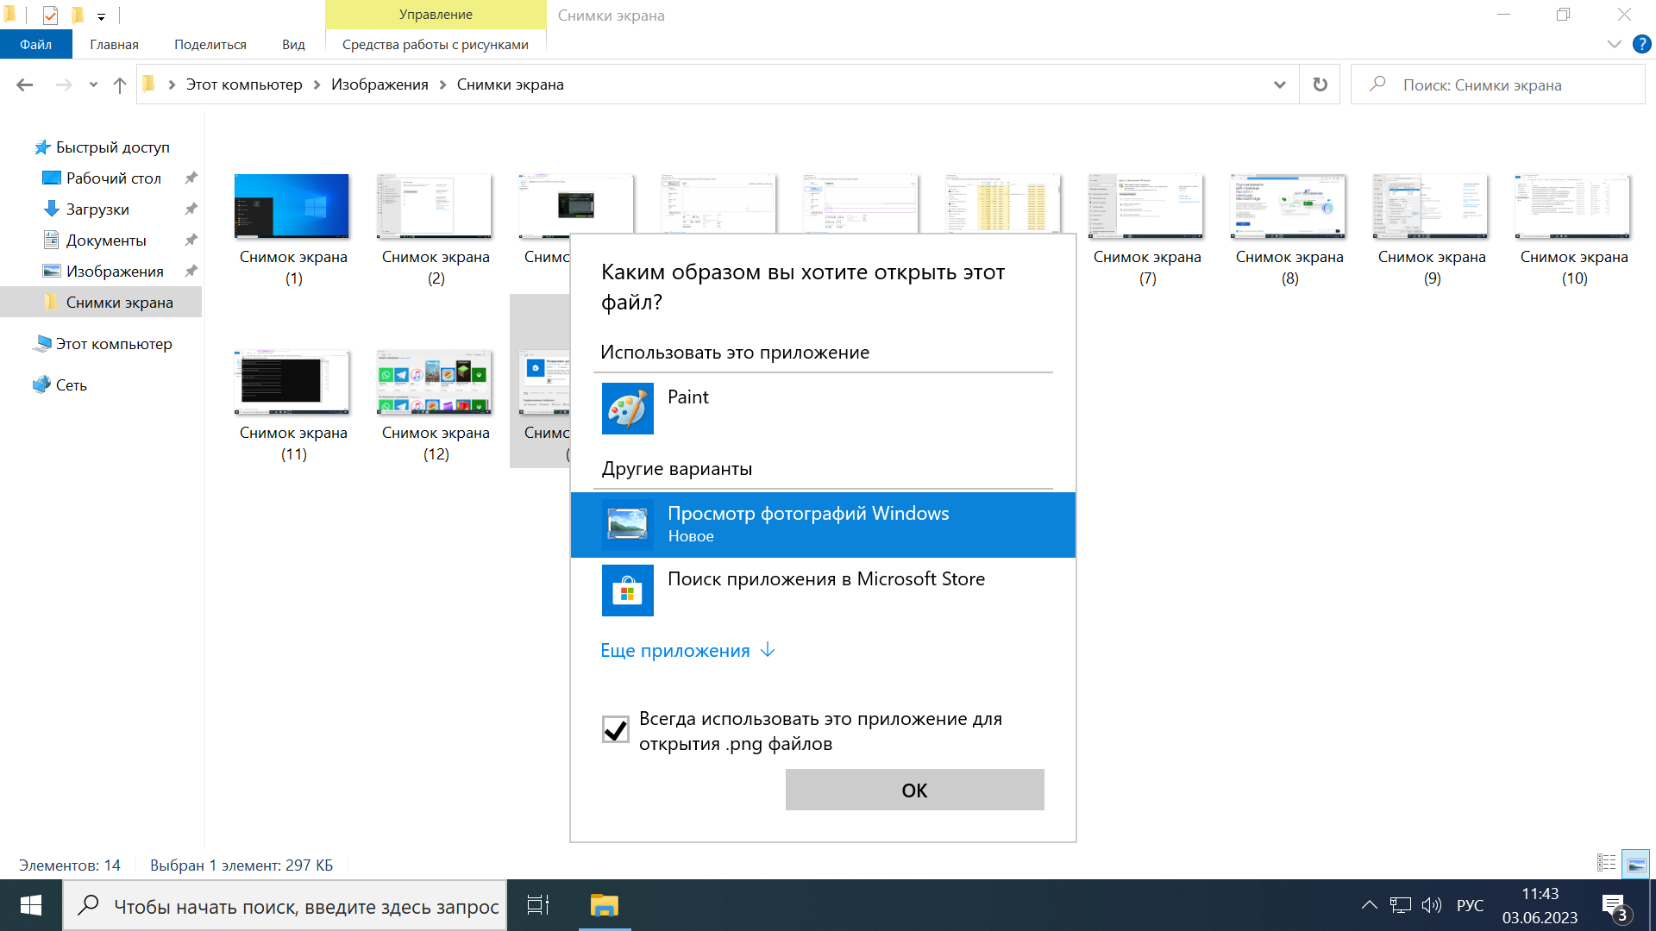Expand the address bar history dropdown

(1279, 84)
